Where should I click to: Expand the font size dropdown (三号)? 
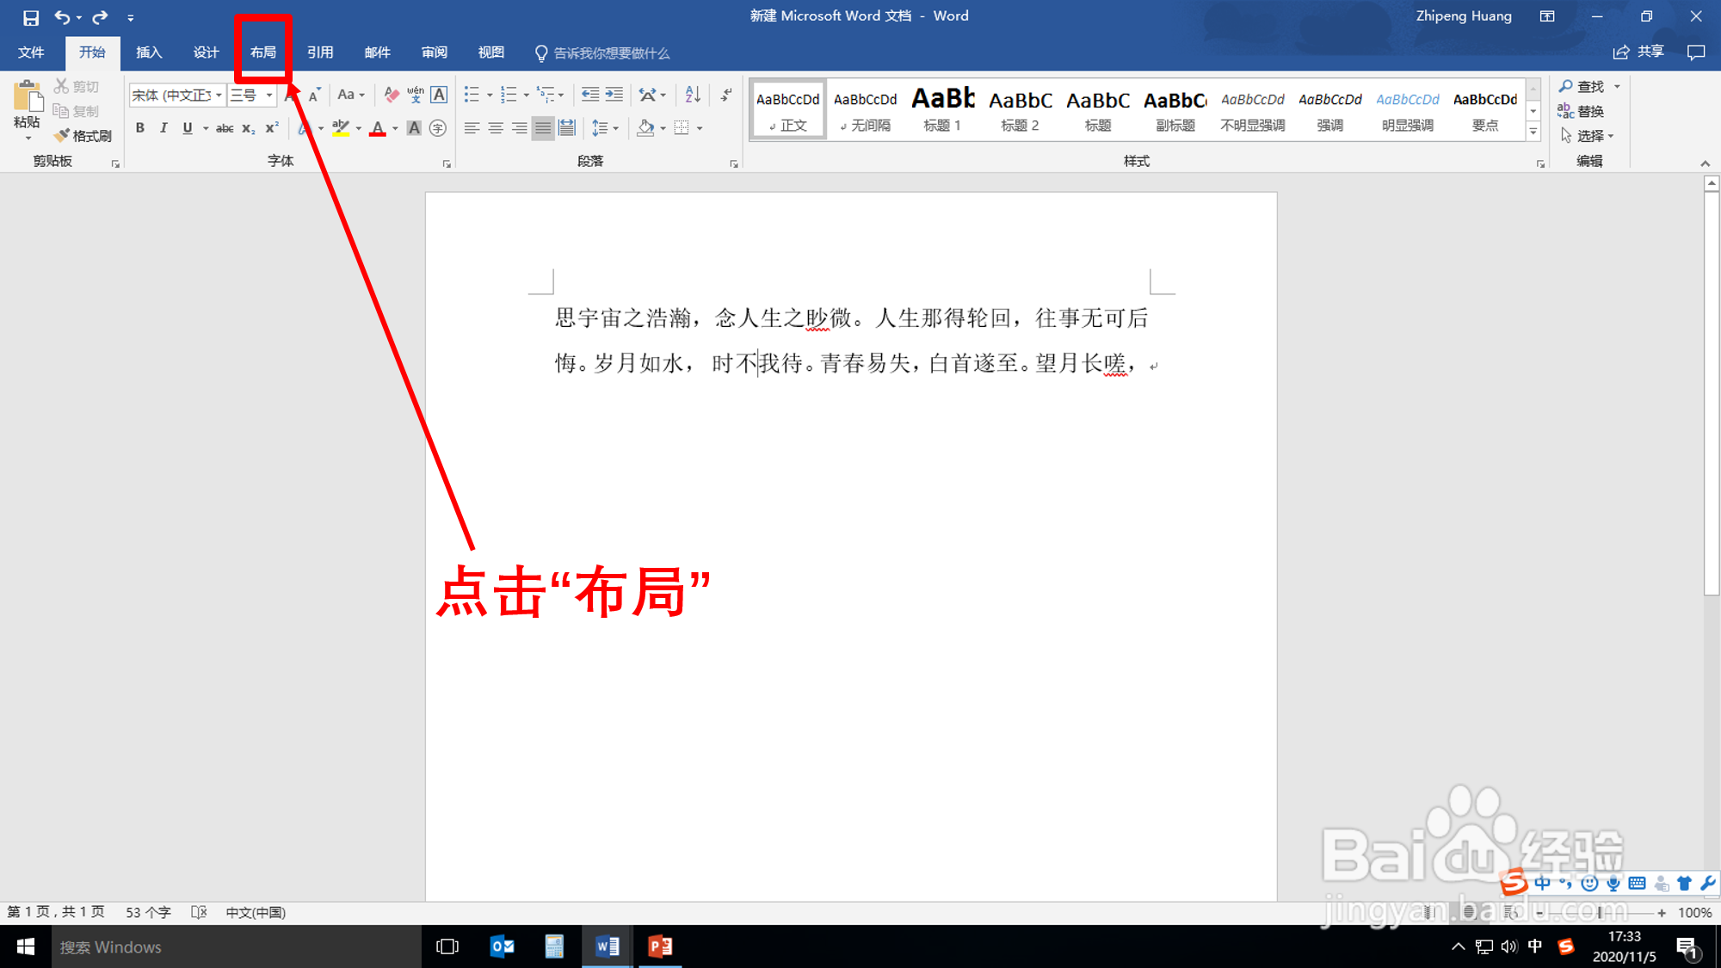[x=269, y=95]
